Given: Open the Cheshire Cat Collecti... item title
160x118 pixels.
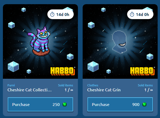Looking at the screenshot, I should tap(29, 90).
